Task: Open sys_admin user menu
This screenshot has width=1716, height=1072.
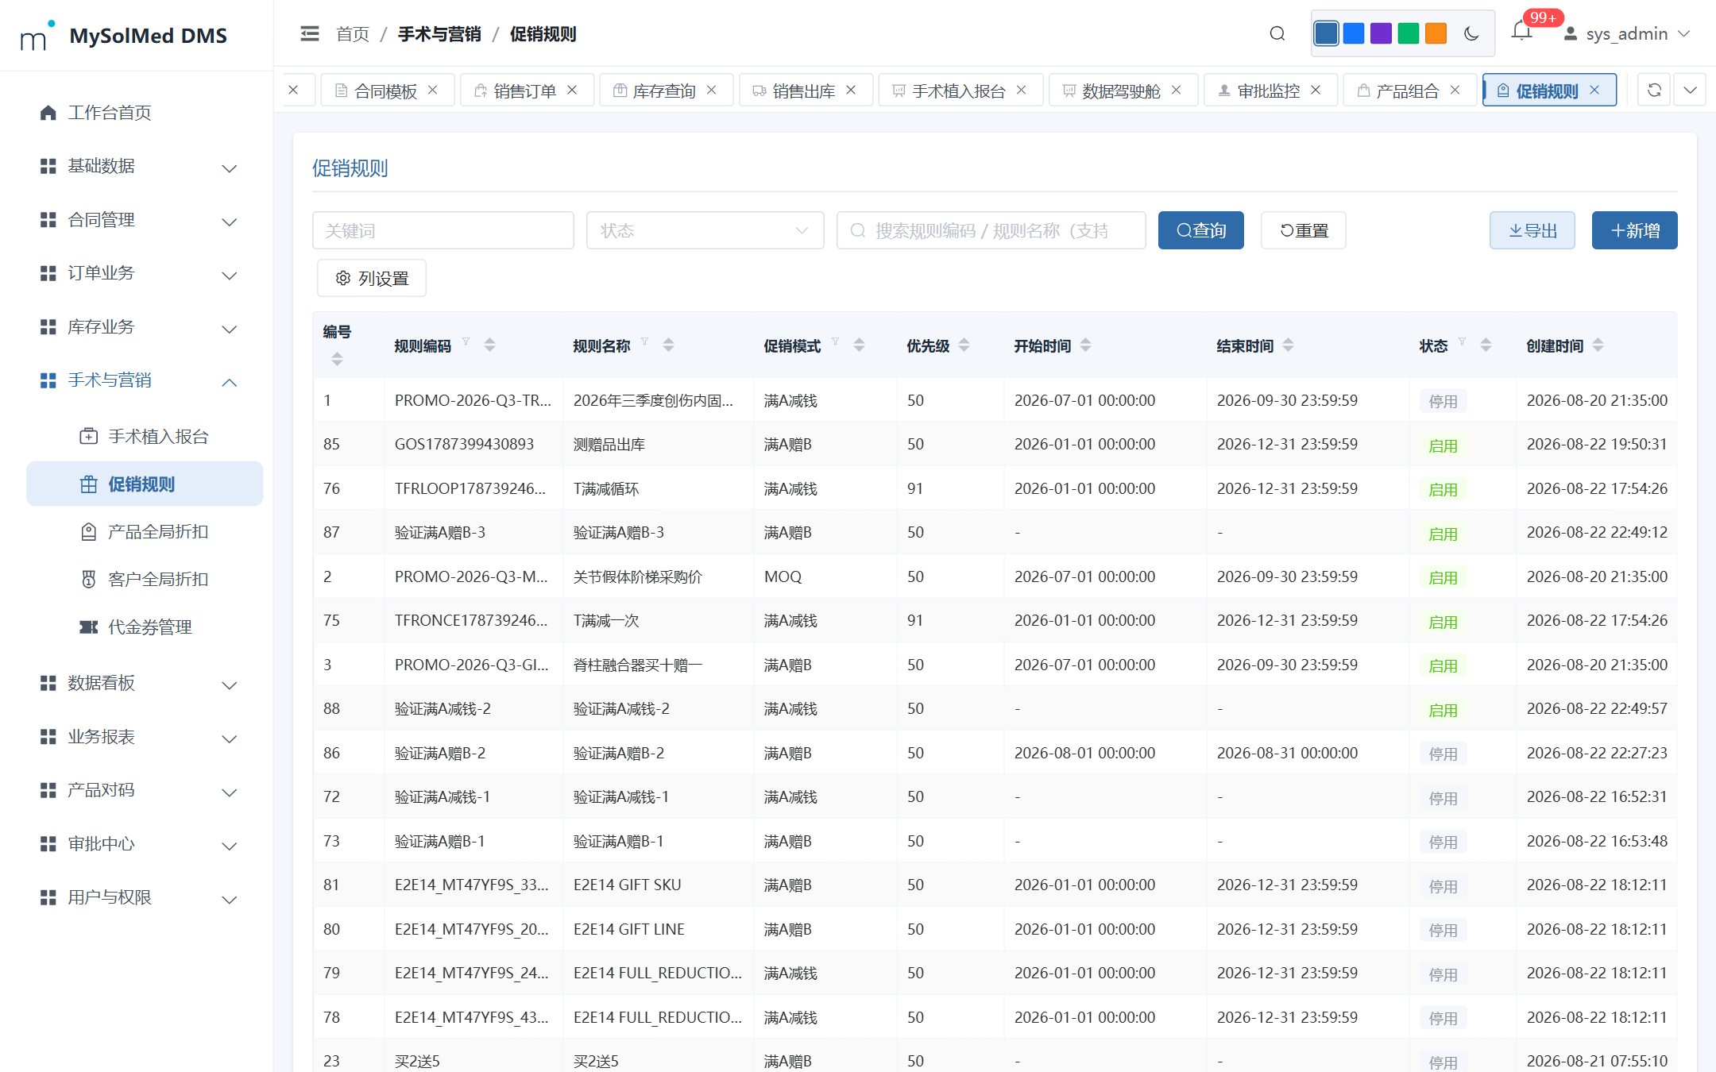Action: coord(1626,33)
